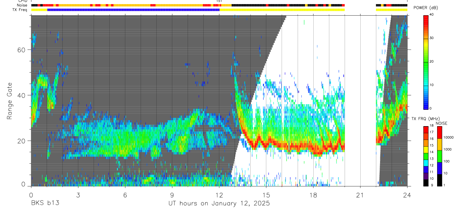Image resolution: width=458 pixels, height=211 pixels.
Task: Click the '14' tick on TX FRQ legend
Action: click(432, 152)
